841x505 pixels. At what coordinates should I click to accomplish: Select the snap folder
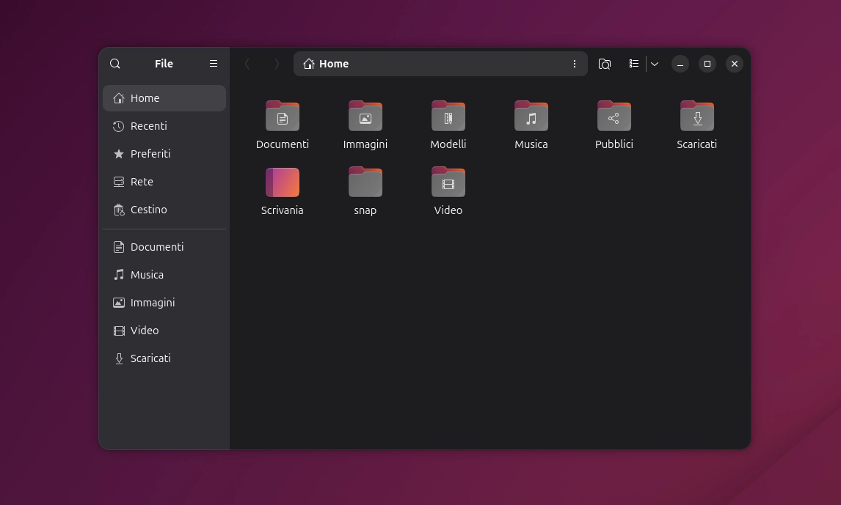(x=365, y=183)
